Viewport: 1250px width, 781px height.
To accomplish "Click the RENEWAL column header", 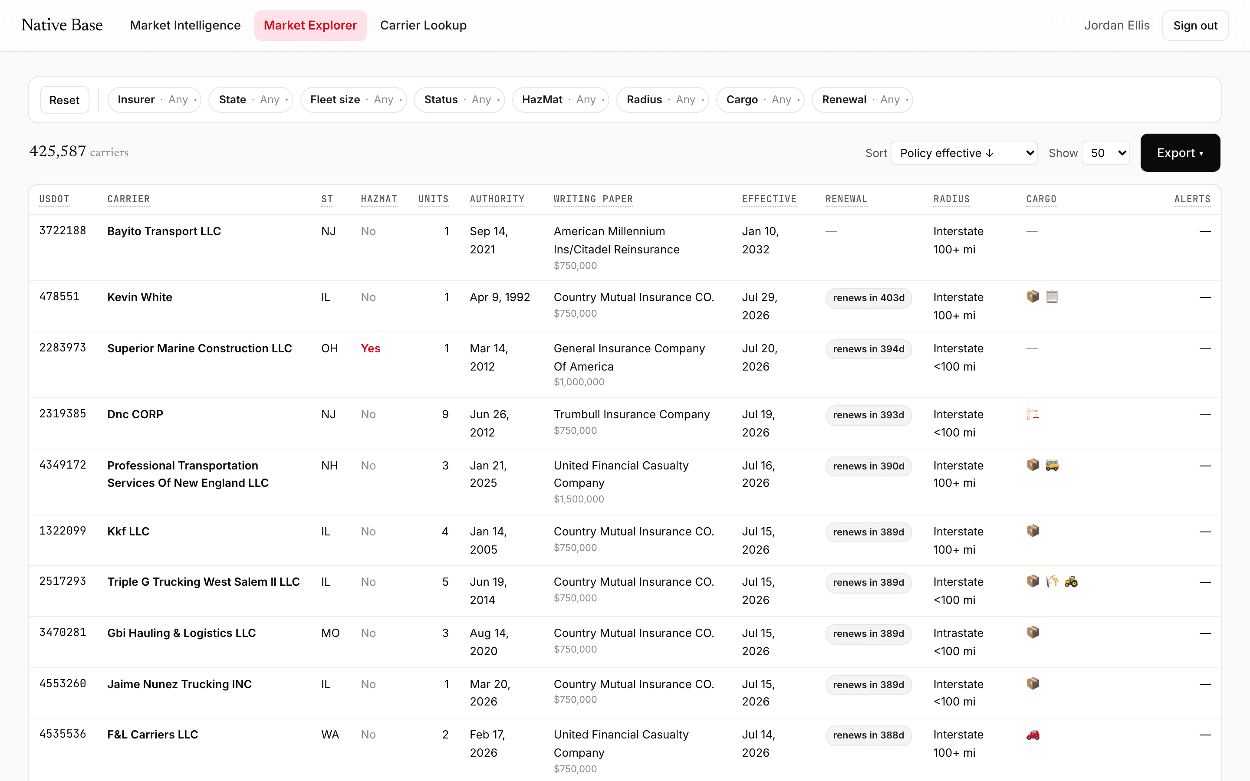I will pos(846,199).
